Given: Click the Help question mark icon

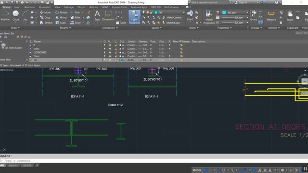Looking at the screenshot, I should [276, 2].
